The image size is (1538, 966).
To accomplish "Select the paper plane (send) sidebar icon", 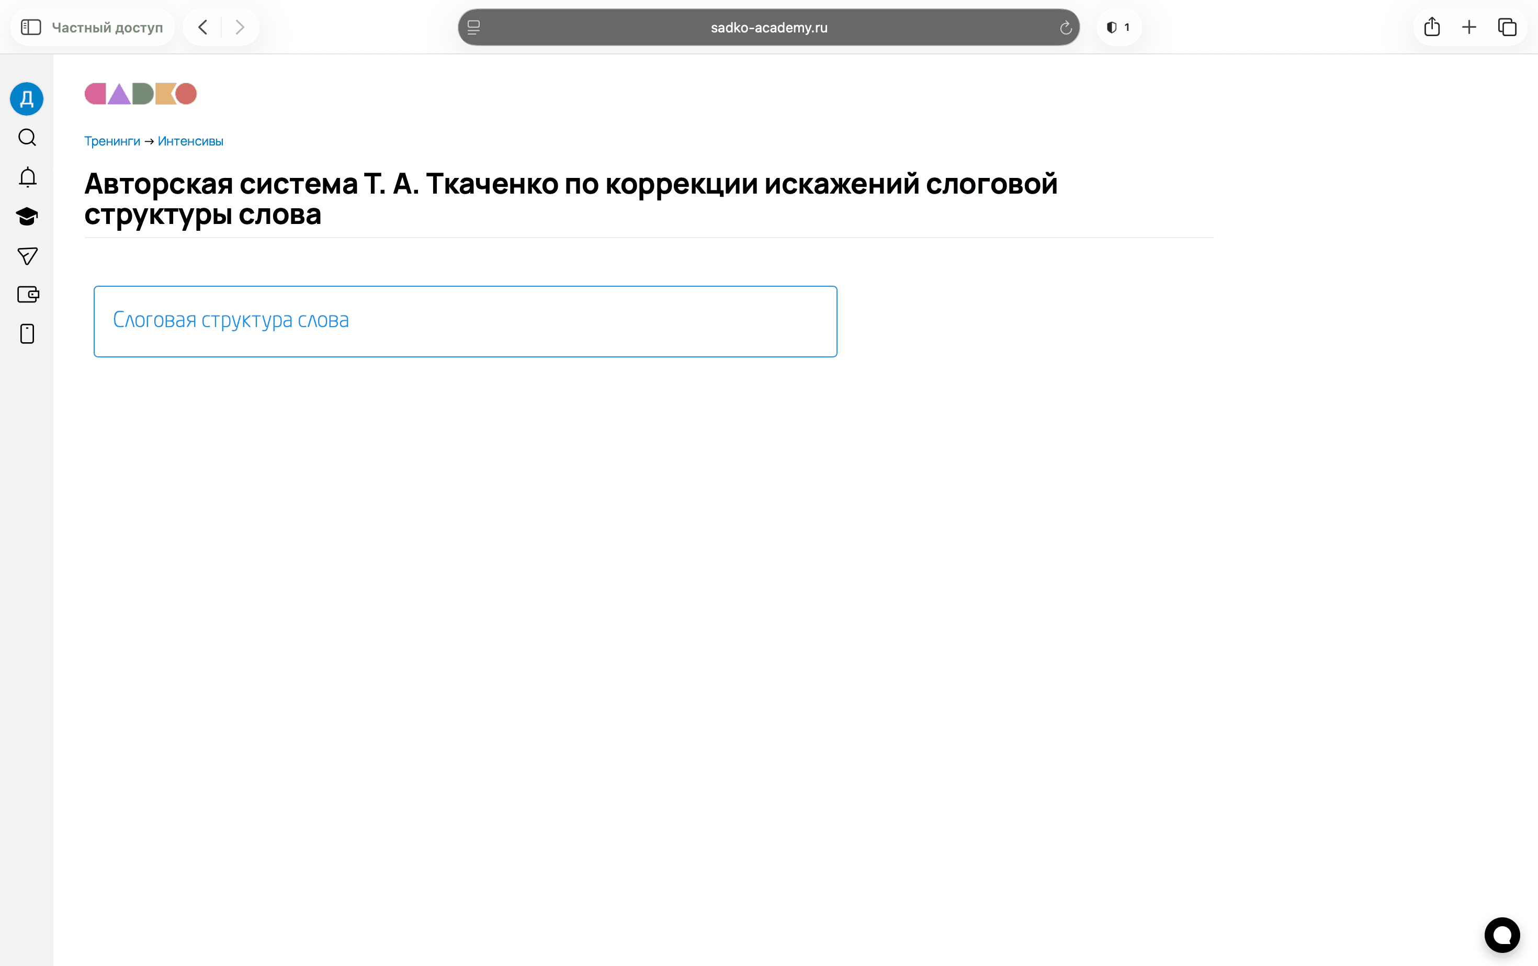I will 27,256.
